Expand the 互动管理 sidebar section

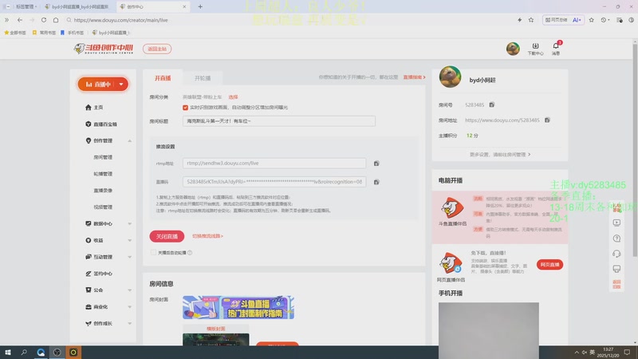point(130,257)
